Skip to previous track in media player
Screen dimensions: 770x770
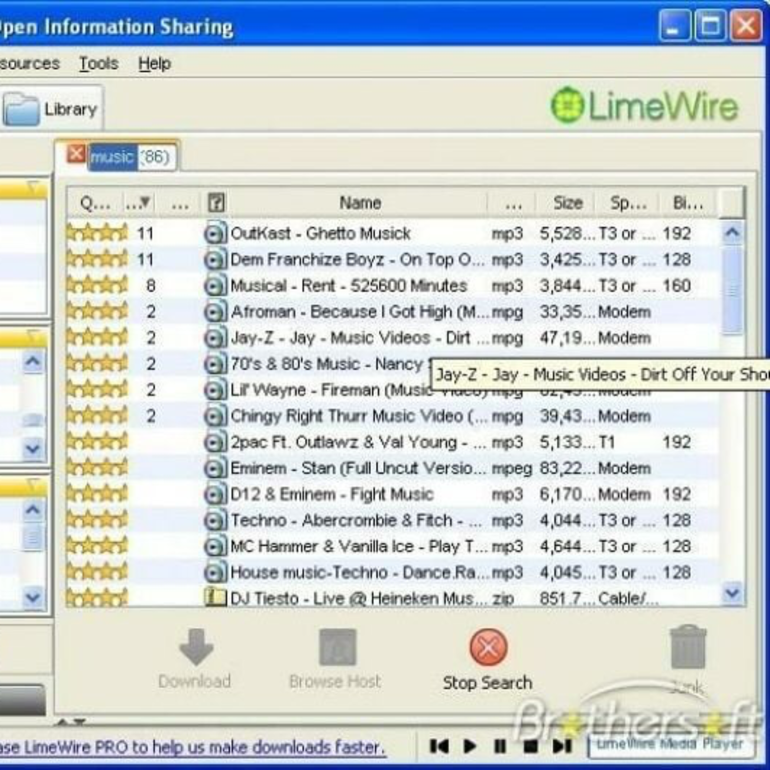coord(439,746)
